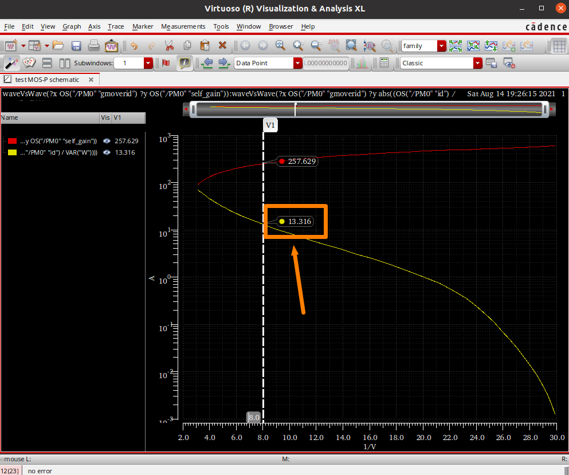Image resolution: width=569 pixels, height=475 pixels.
Task: Place a marker with the red flag icon
Action: point(166,63)
